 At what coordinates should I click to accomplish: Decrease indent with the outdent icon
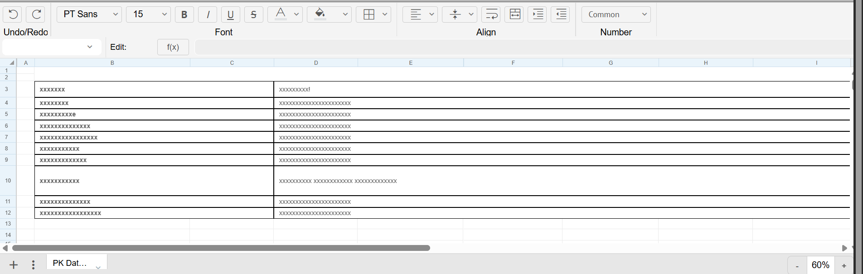pyautogui.click(x=561, y=14)
